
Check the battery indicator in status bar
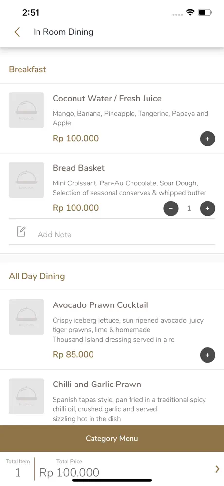(205, 12)
